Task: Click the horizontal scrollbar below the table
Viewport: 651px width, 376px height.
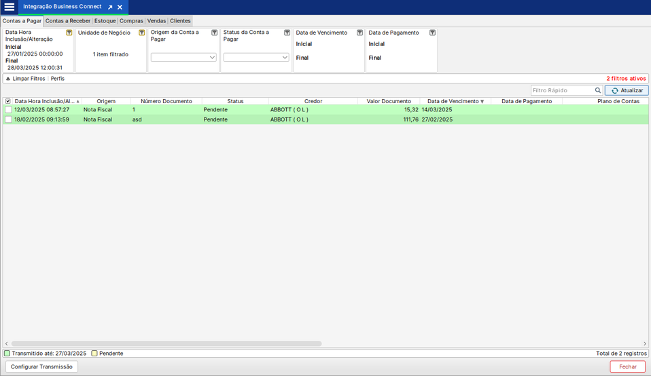Action: [166, 344]
